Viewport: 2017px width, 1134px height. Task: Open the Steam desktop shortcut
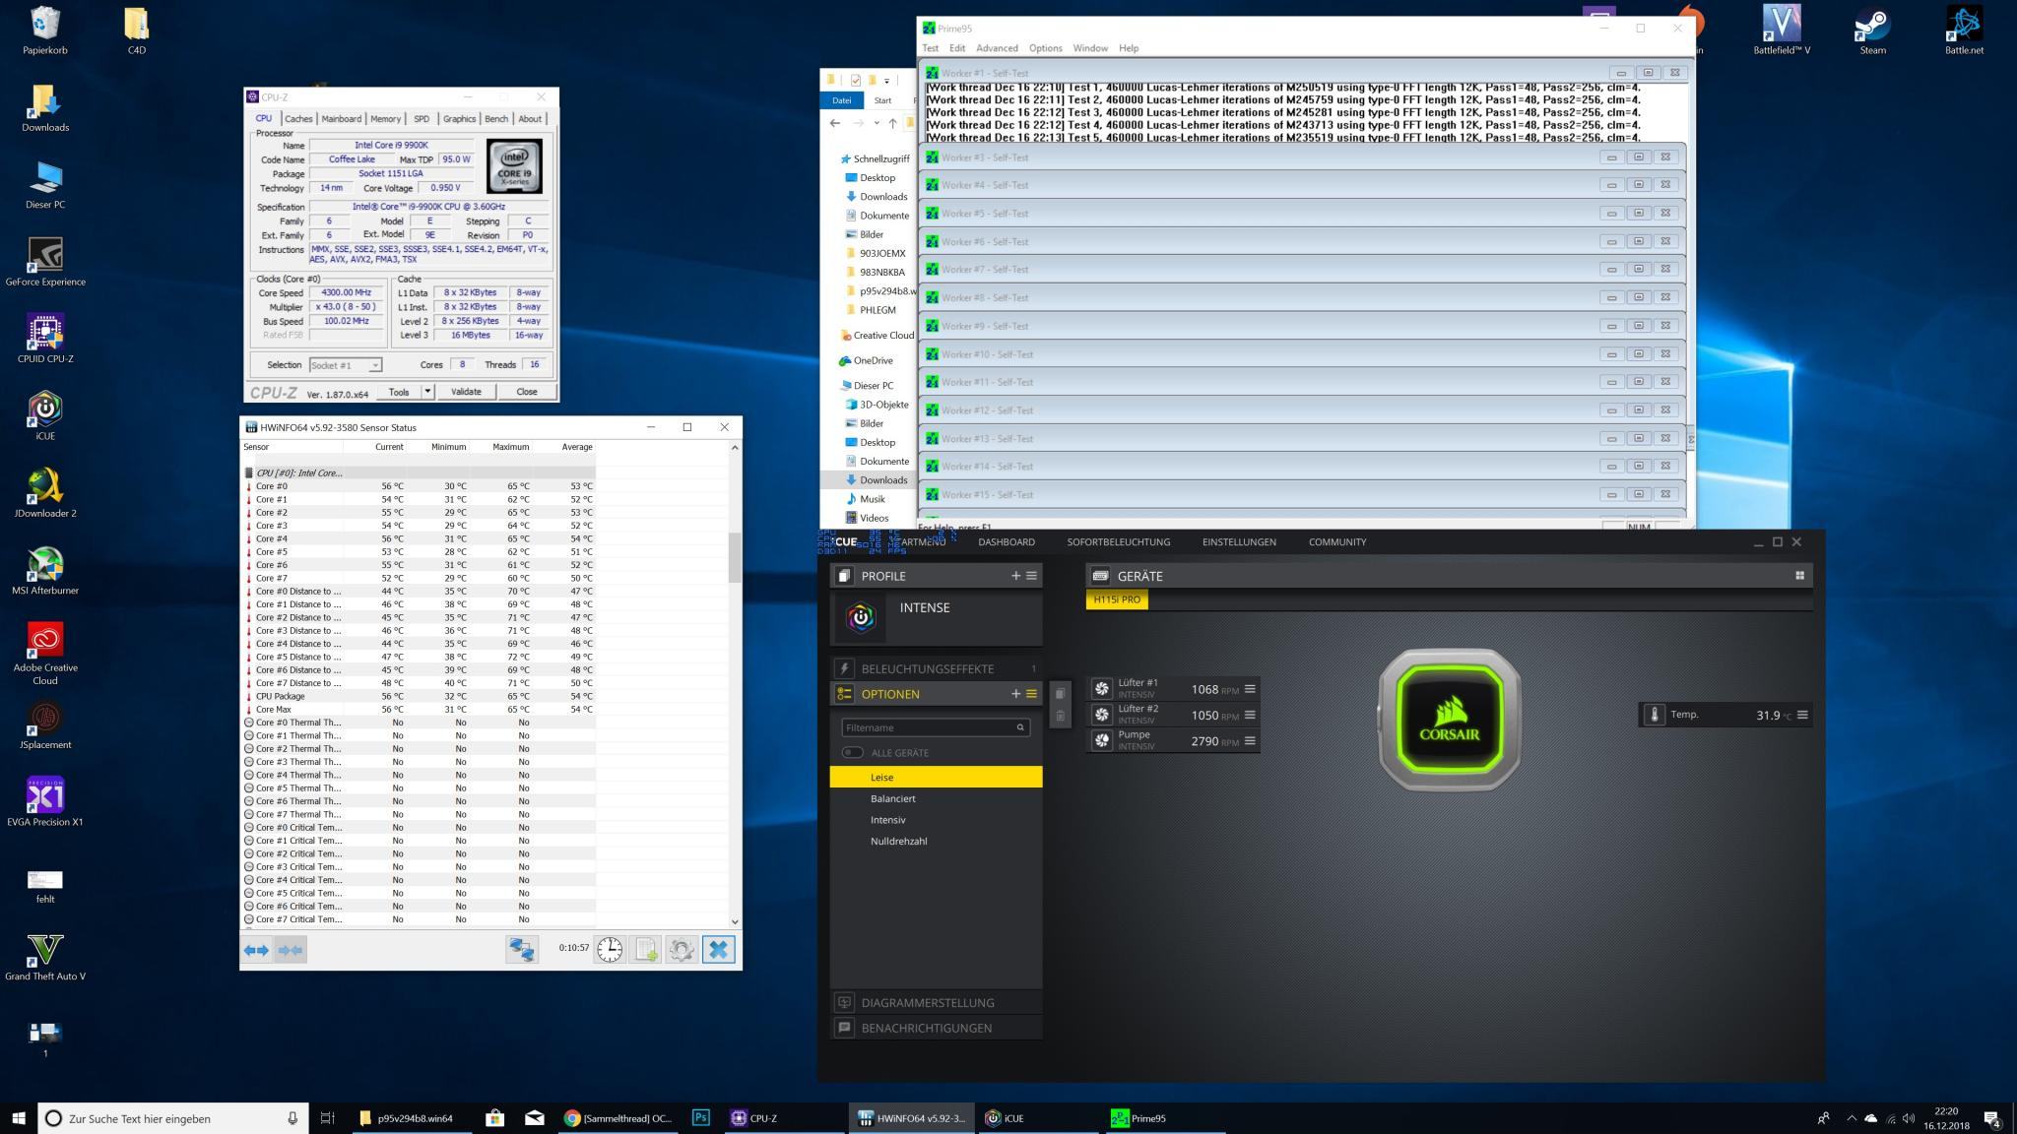(x=1872, y=31)
